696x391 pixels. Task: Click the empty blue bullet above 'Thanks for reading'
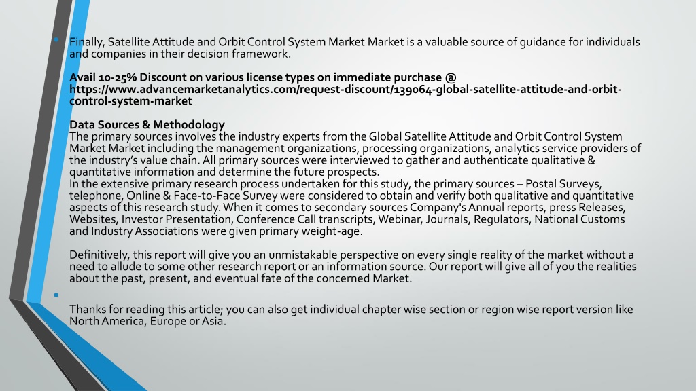click(x=56, y=295)
